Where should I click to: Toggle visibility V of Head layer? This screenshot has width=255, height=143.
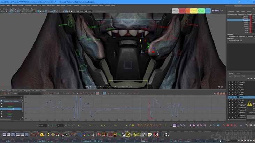230,85
